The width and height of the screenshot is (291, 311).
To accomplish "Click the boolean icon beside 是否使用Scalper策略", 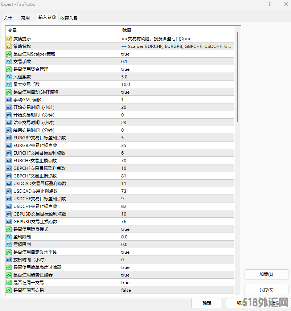I will (9, 54).
